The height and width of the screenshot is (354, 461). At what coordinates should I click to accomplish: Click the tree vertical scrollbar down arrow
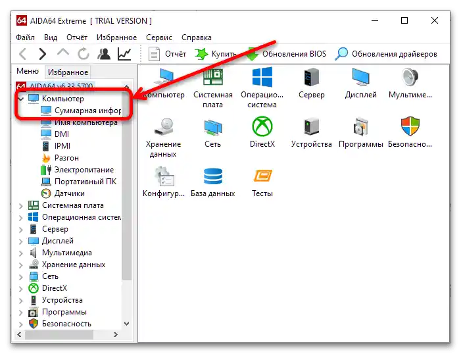[x=127, y=324]
